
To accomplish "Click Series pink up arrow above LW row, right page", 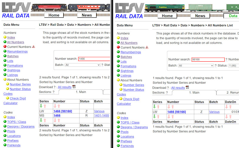I will [158, 107].
